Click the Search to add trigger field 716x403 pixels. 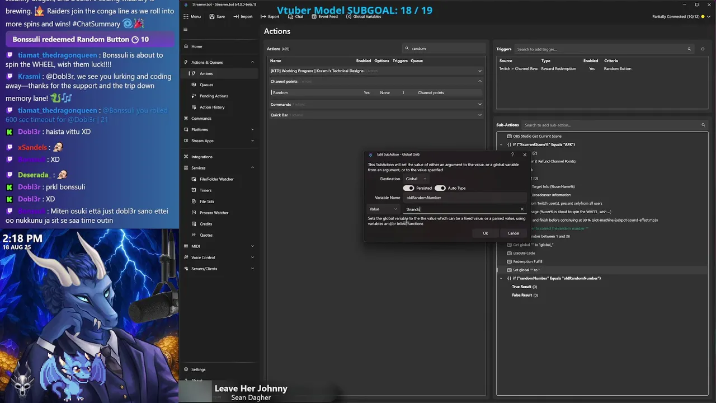click(x=600, y=49)
